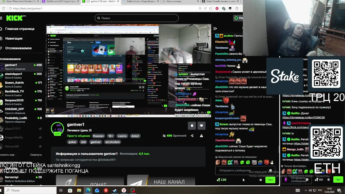Select the BacbBacb_TV followed channel
The height and width of the screenshot is (194, 345).
[x=21, y=93]
